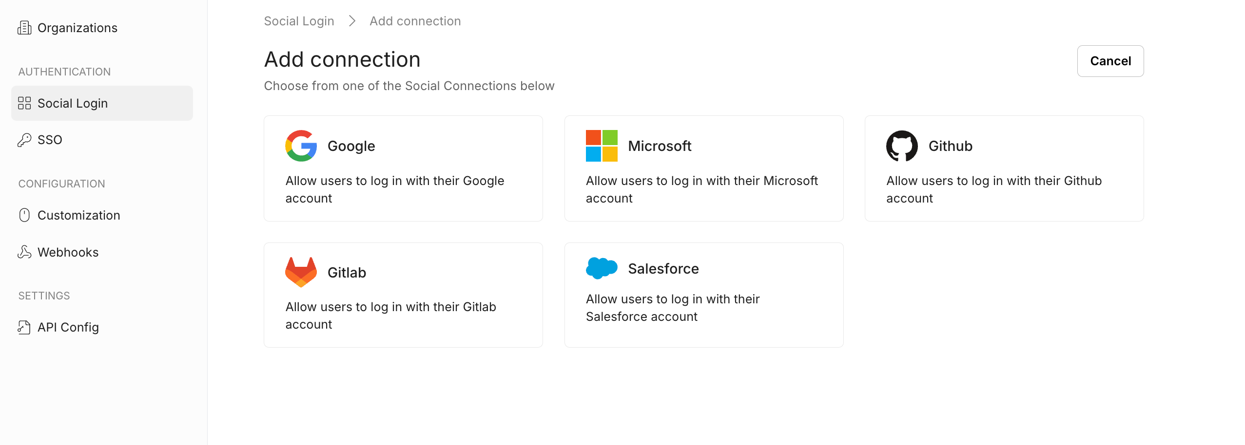Click the Microsoft logo icon
Screen dimensions: 1245x445
(x=601, y=145)
